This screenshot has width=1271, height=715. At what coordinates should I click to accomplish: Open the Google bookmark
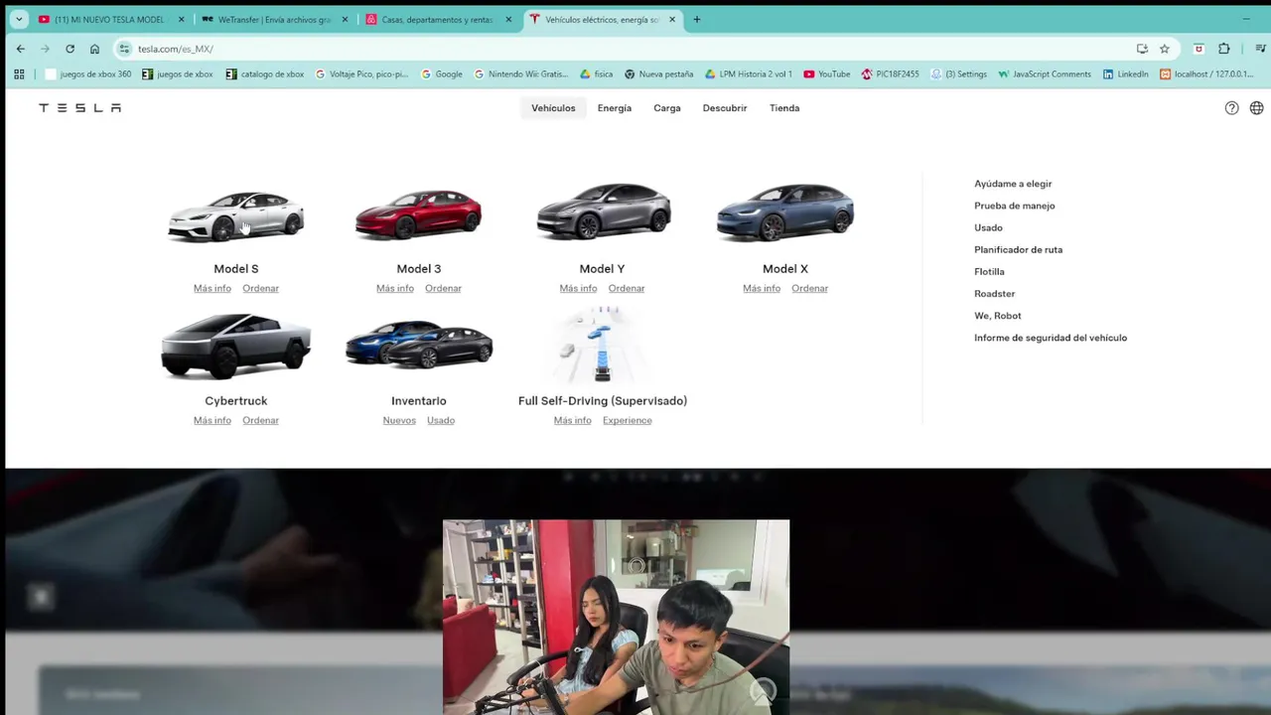point(442,73)
